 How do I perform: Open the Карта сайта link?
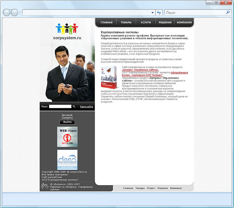coord(86,106)
